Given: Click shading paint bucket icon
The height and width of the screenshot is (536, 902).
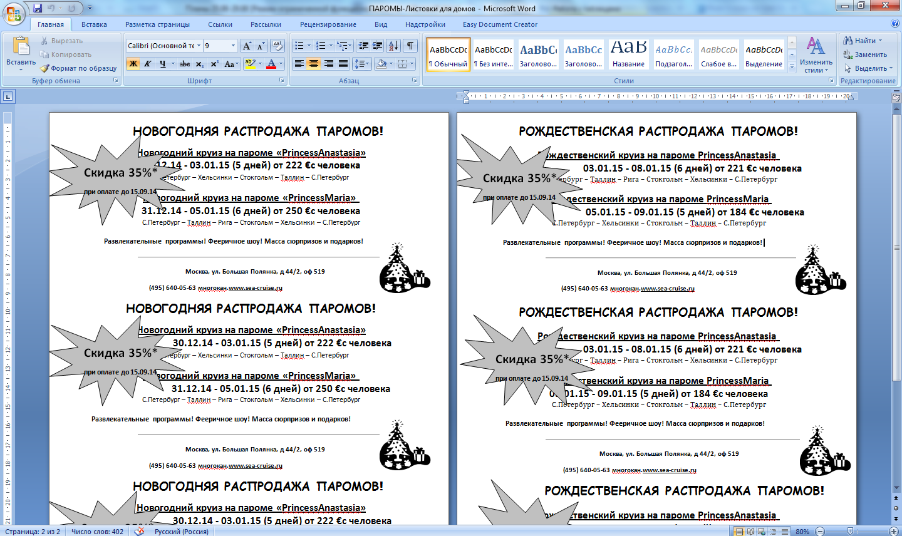Looking at the screenshot, I should [x=381, y=64].
